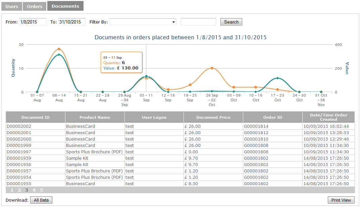Sort by Date/Time Order Created header
The width and height of the screenshot is (361, 208).
tap(328, 117)
